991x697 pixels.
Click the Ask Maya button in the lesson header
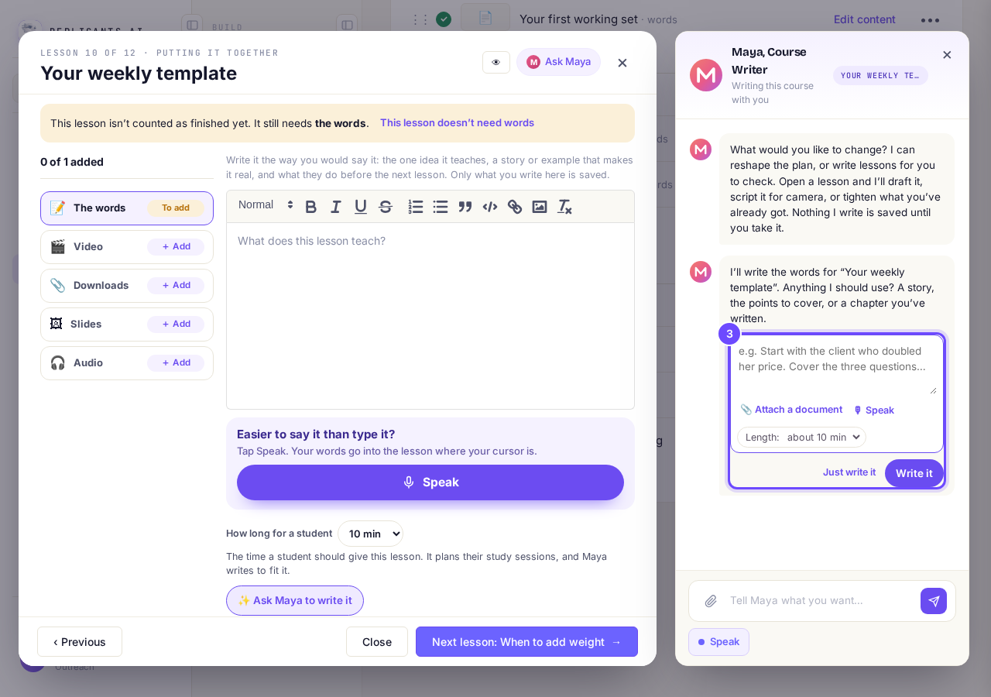558,62
